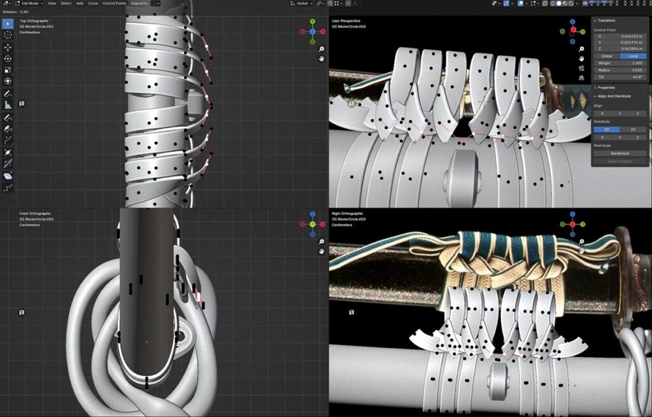Click green Y axis ball in Top Orthographic gizmo
This screenshot has width=652, height=417.
click(312, 22)
